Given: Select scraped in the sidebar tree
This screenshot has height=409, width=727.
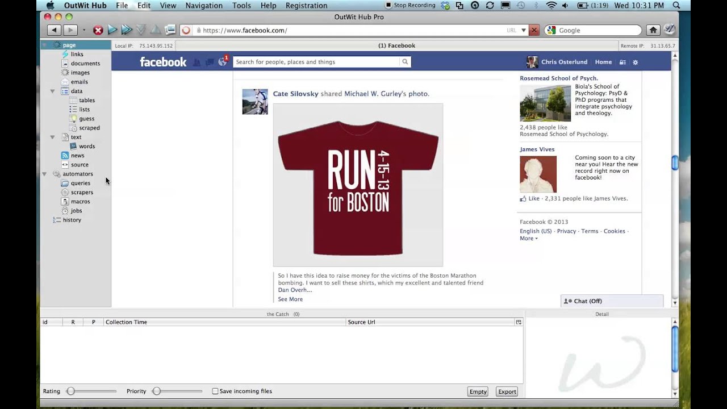Looking at the screenshot, I should tap(90, 128).
